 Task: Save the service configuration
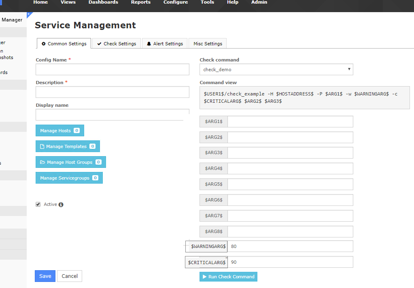(45, 276)
